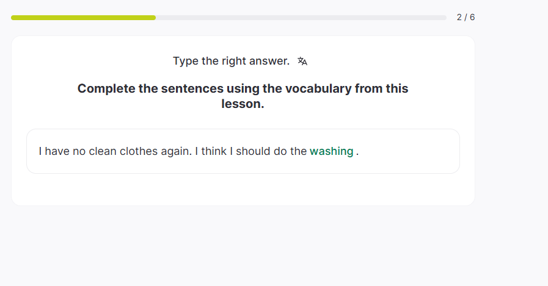Screen dimensions: 548x286
Task: Click the period after the word "washing"
Action: 357,152
